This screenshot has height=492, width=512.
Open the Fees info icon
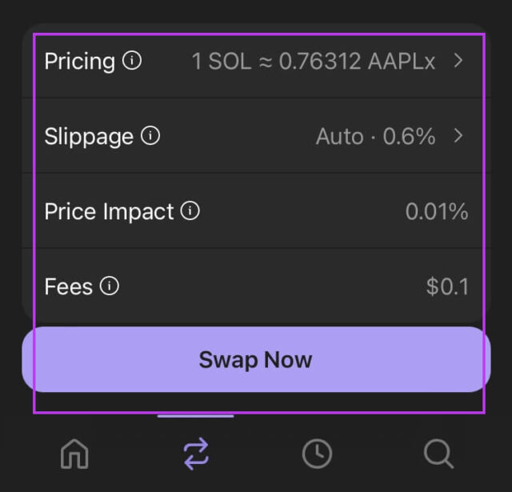click(110, 286)
